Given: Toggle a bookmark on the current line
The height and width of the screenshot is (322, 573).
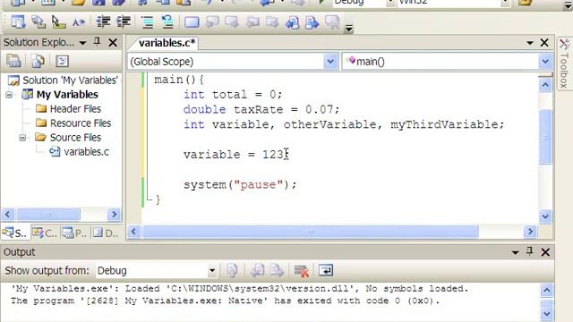Looking at the screenshot, I should [x=192, y=21].
